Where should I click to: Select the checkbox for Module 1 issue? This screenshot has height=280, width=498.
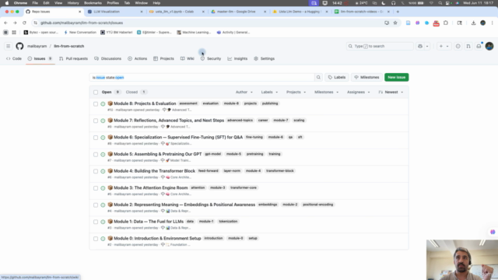96,222
